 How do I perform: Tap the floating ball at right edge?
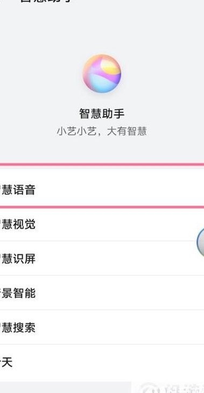(x=200, y=242)
